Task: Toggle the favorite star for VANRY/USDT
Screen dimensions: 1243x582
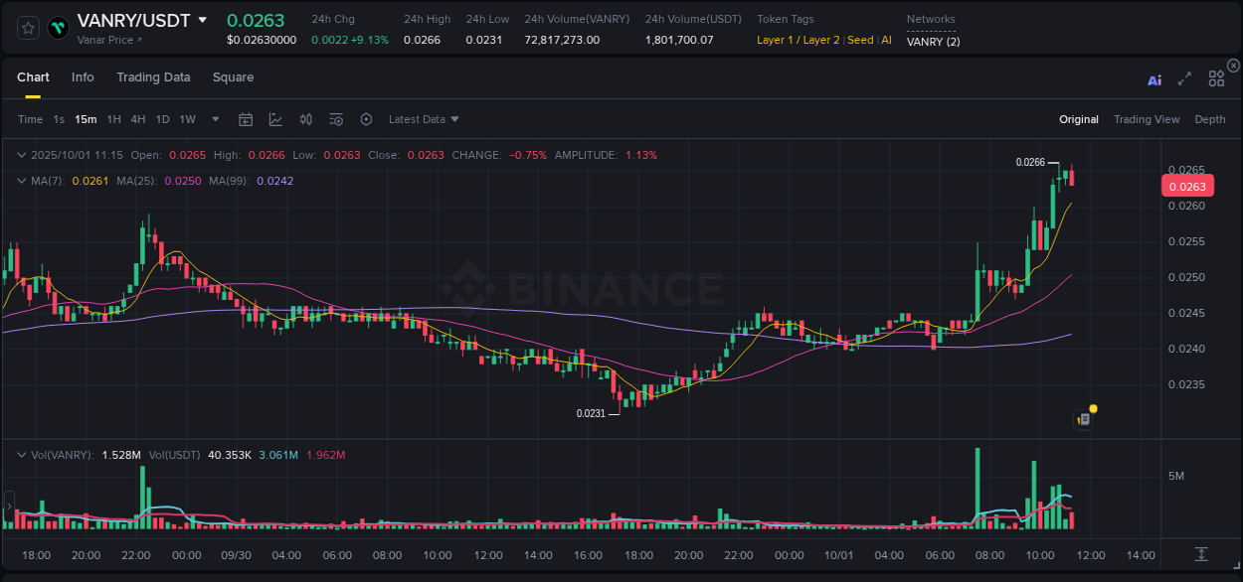Action: click(27, 28)
